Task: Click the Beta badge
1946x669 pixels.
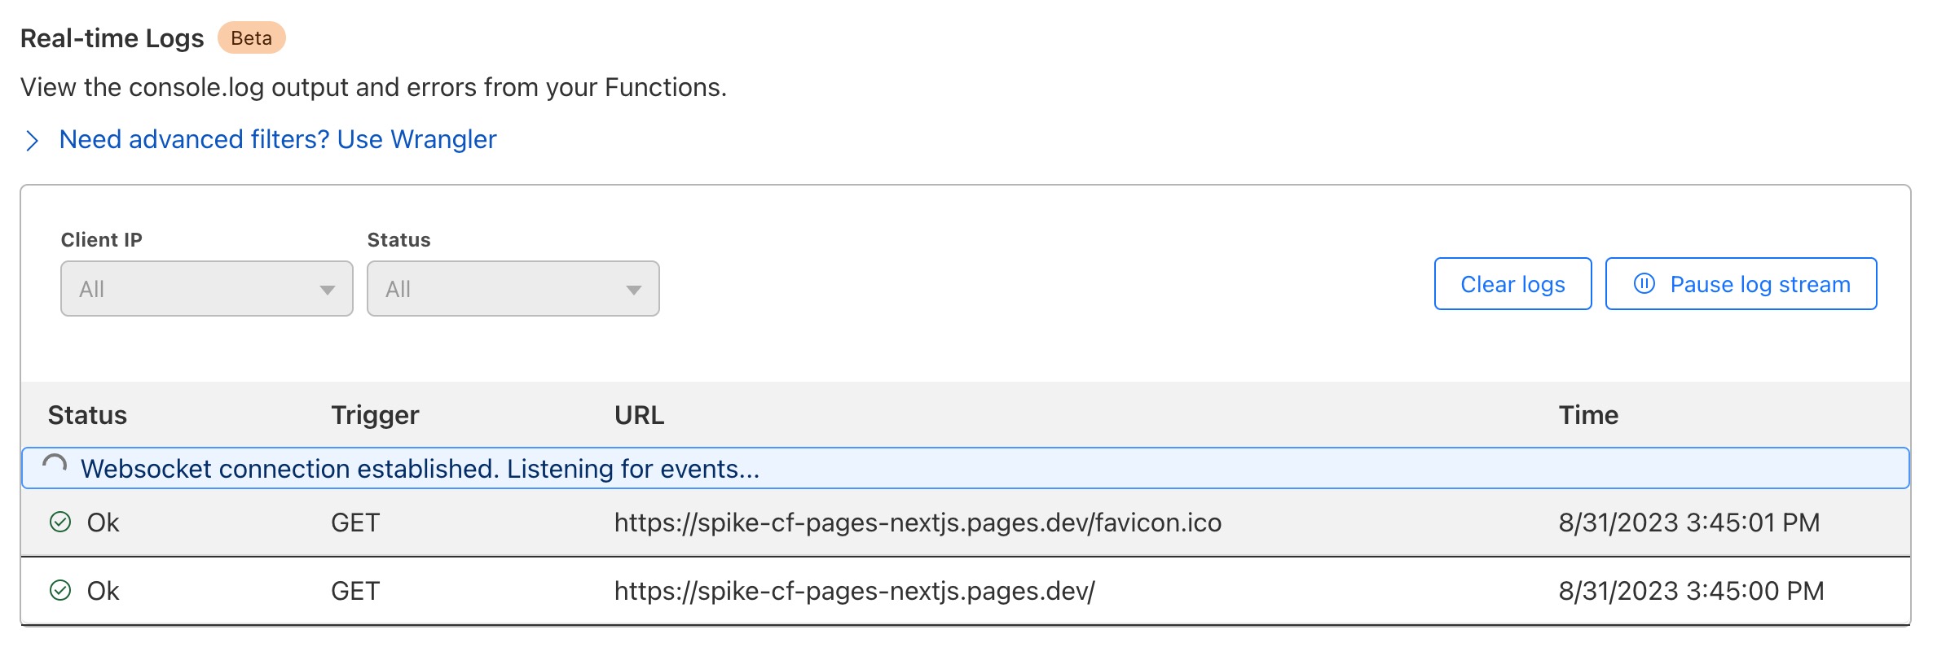Action: click(251, 38)
